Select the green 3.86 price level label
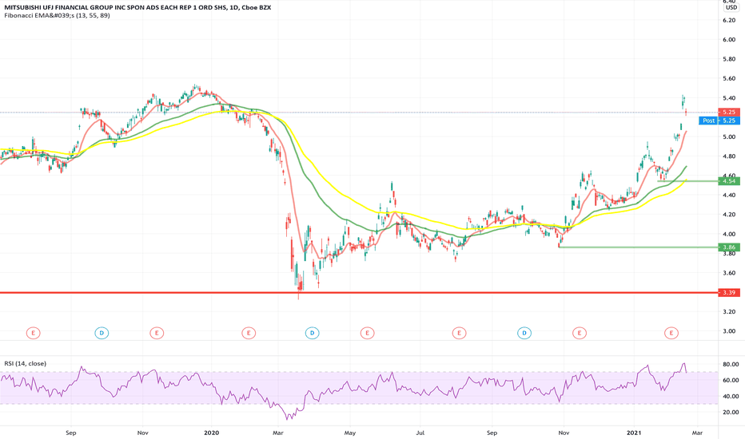Image resolution: width=745 pixels, height=439 pixels. pyautogui.click(x=729, y=247)
